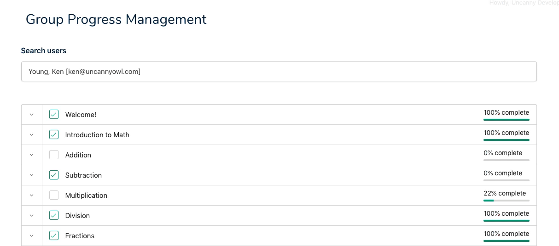Image resolution: width=559 pixels, height=246 pixels.
Task: Click the Welcome! 100% progress bar
Action: click(506, 120)
